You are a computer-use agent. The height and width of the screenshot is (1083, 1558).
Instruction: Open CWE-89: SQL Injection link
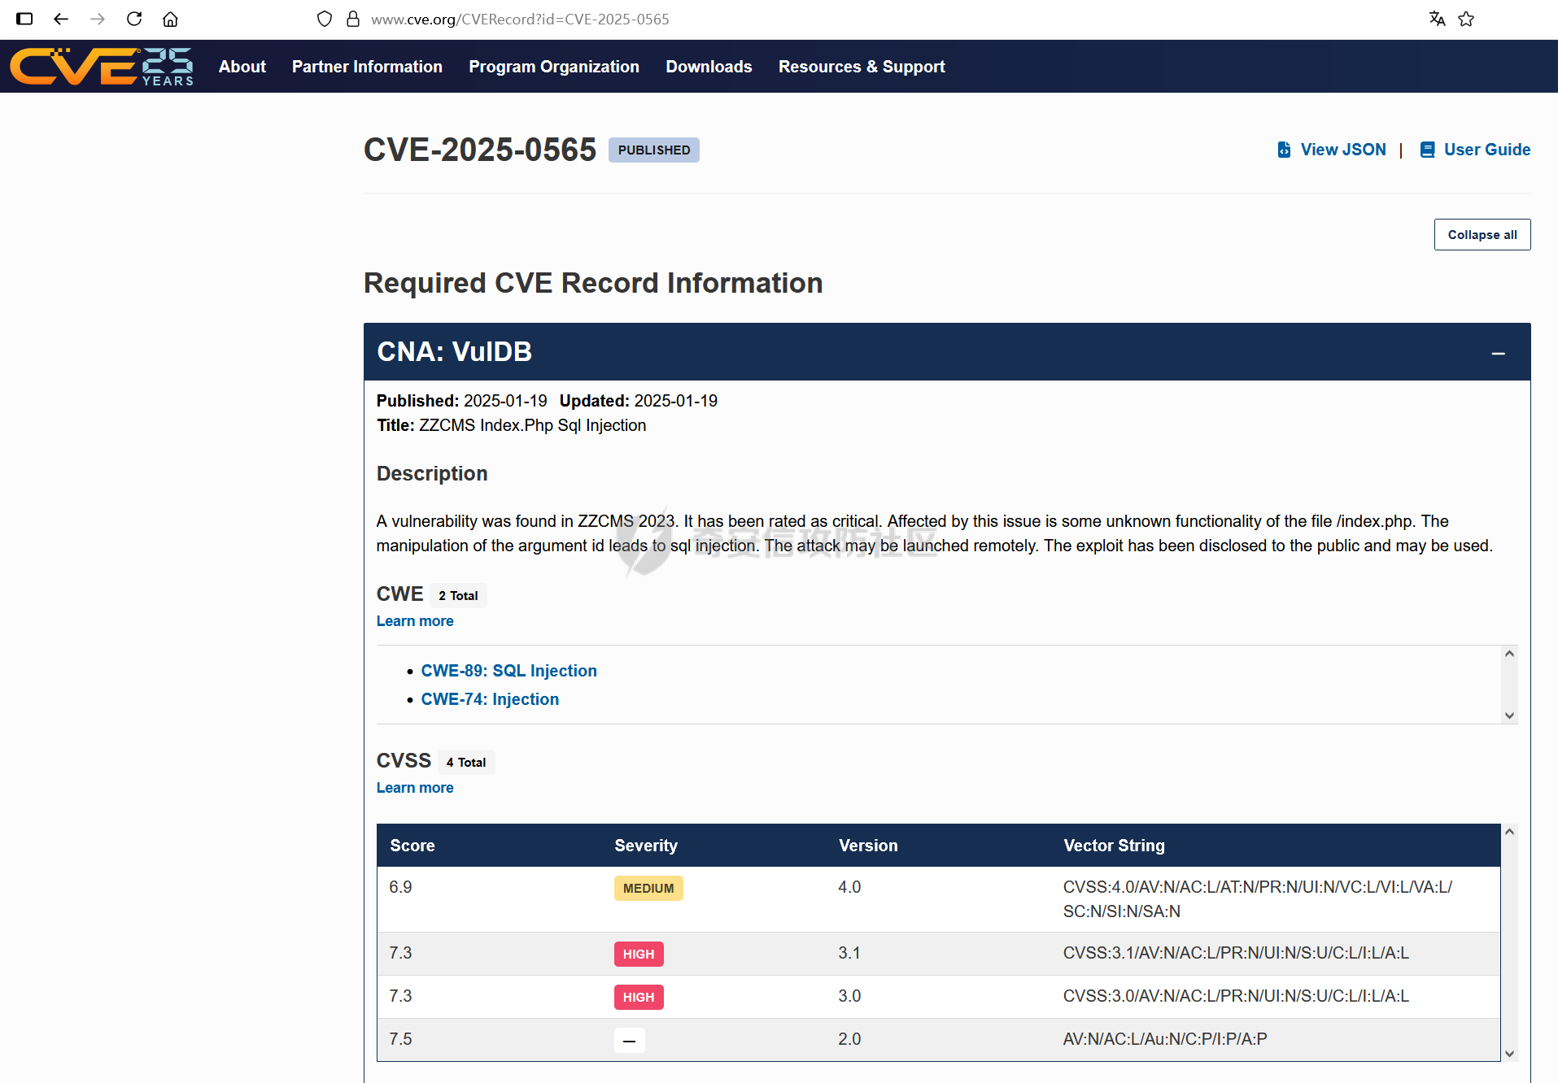tap(508, 671)
